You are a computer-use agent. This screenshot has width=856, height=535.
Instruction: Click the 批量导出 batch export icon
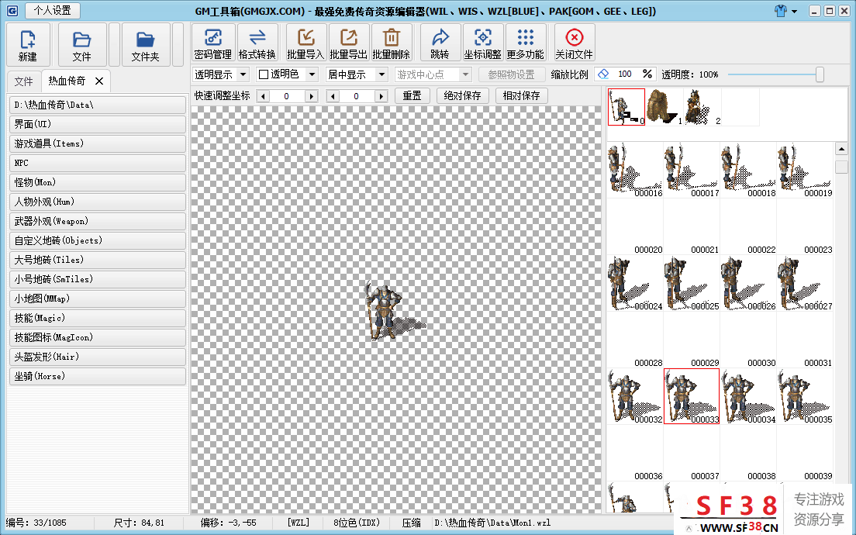click(348, 43)
